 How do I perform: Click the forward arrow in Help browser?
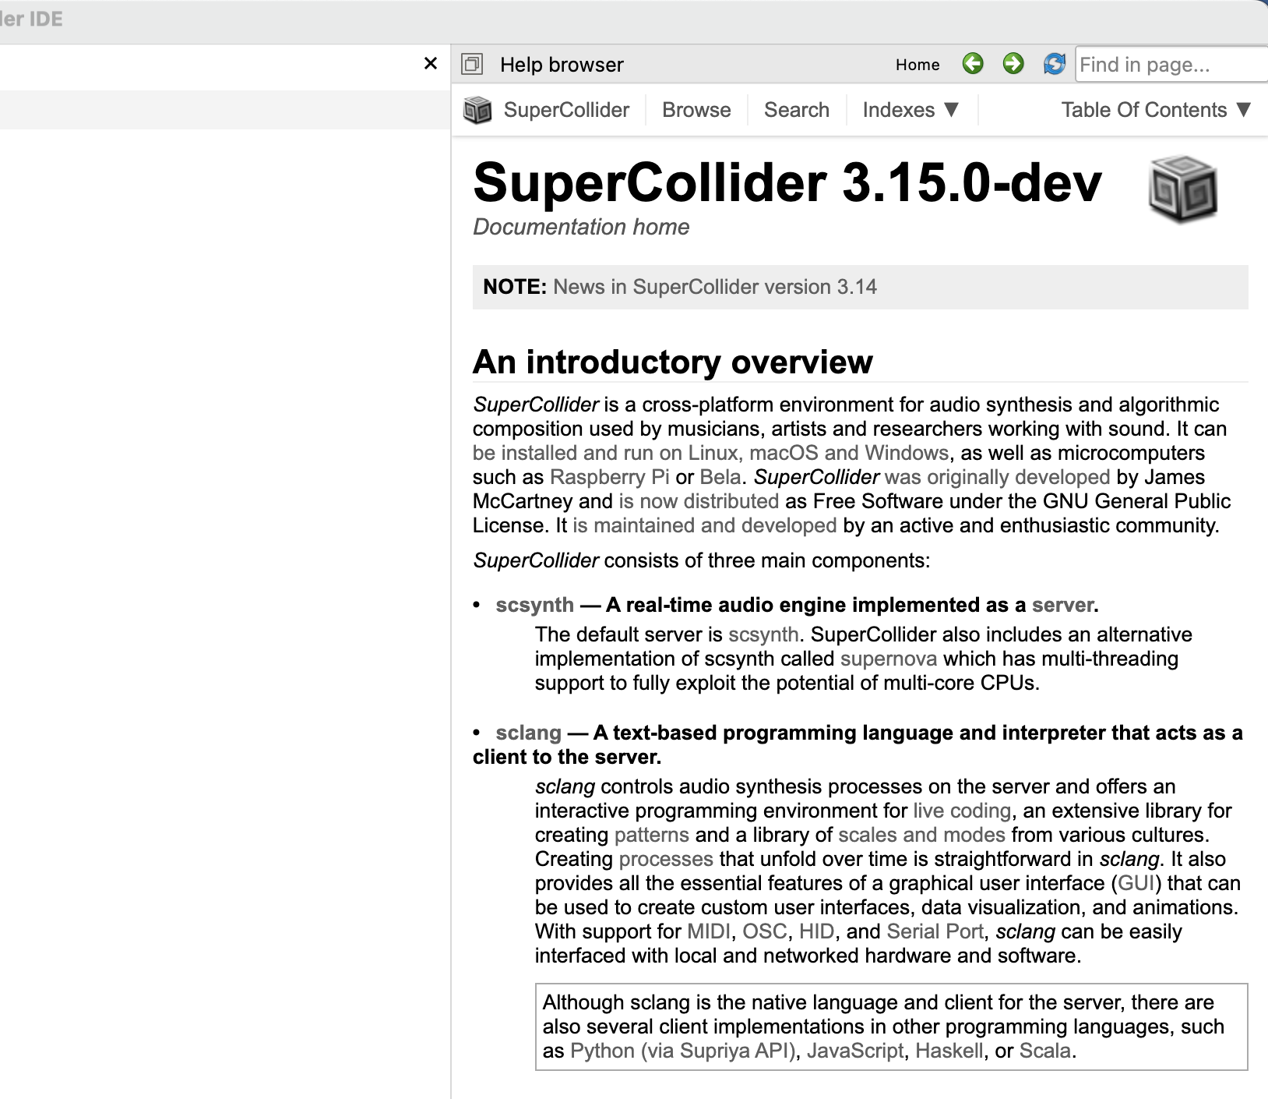coord(1013,64)
